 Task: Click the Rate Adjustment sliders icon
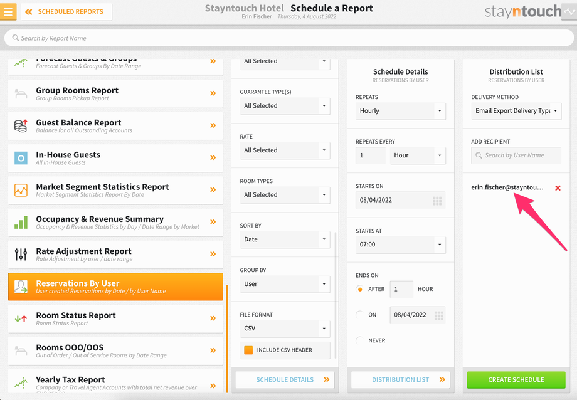coord(21,255)
